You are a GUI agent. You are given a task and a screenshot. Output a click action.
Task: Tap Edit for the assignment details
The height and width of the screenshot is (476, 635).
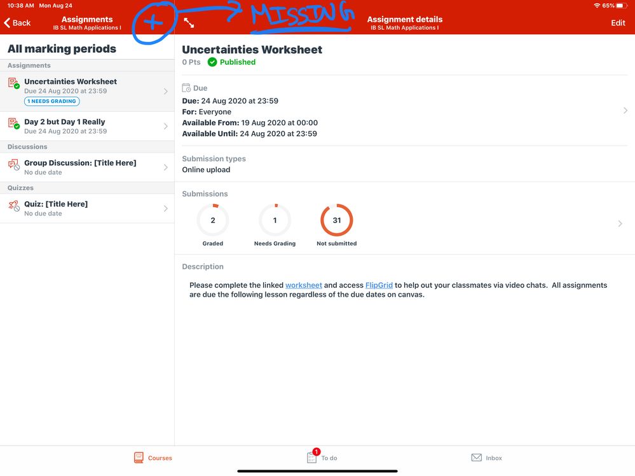click(x=618, y=23)
